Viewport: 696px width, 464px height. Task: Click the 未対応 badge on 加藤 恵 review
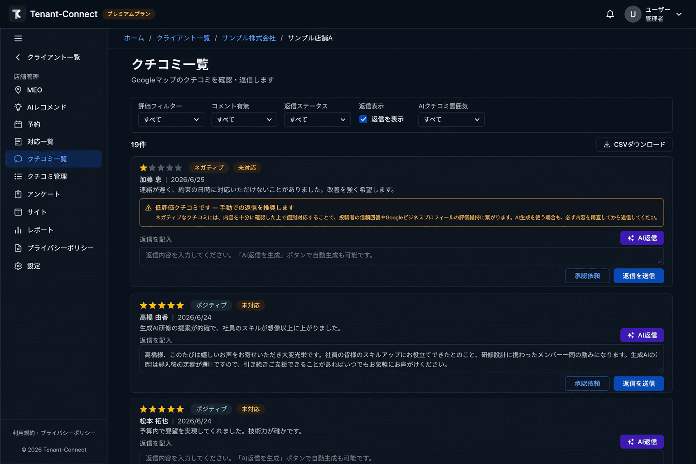tap(247, 168)
